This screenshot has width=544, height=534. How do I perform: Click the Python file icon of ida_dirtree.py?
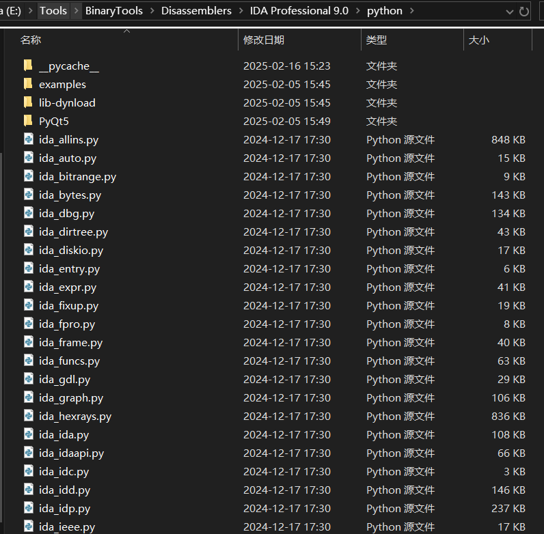[29, 231]
